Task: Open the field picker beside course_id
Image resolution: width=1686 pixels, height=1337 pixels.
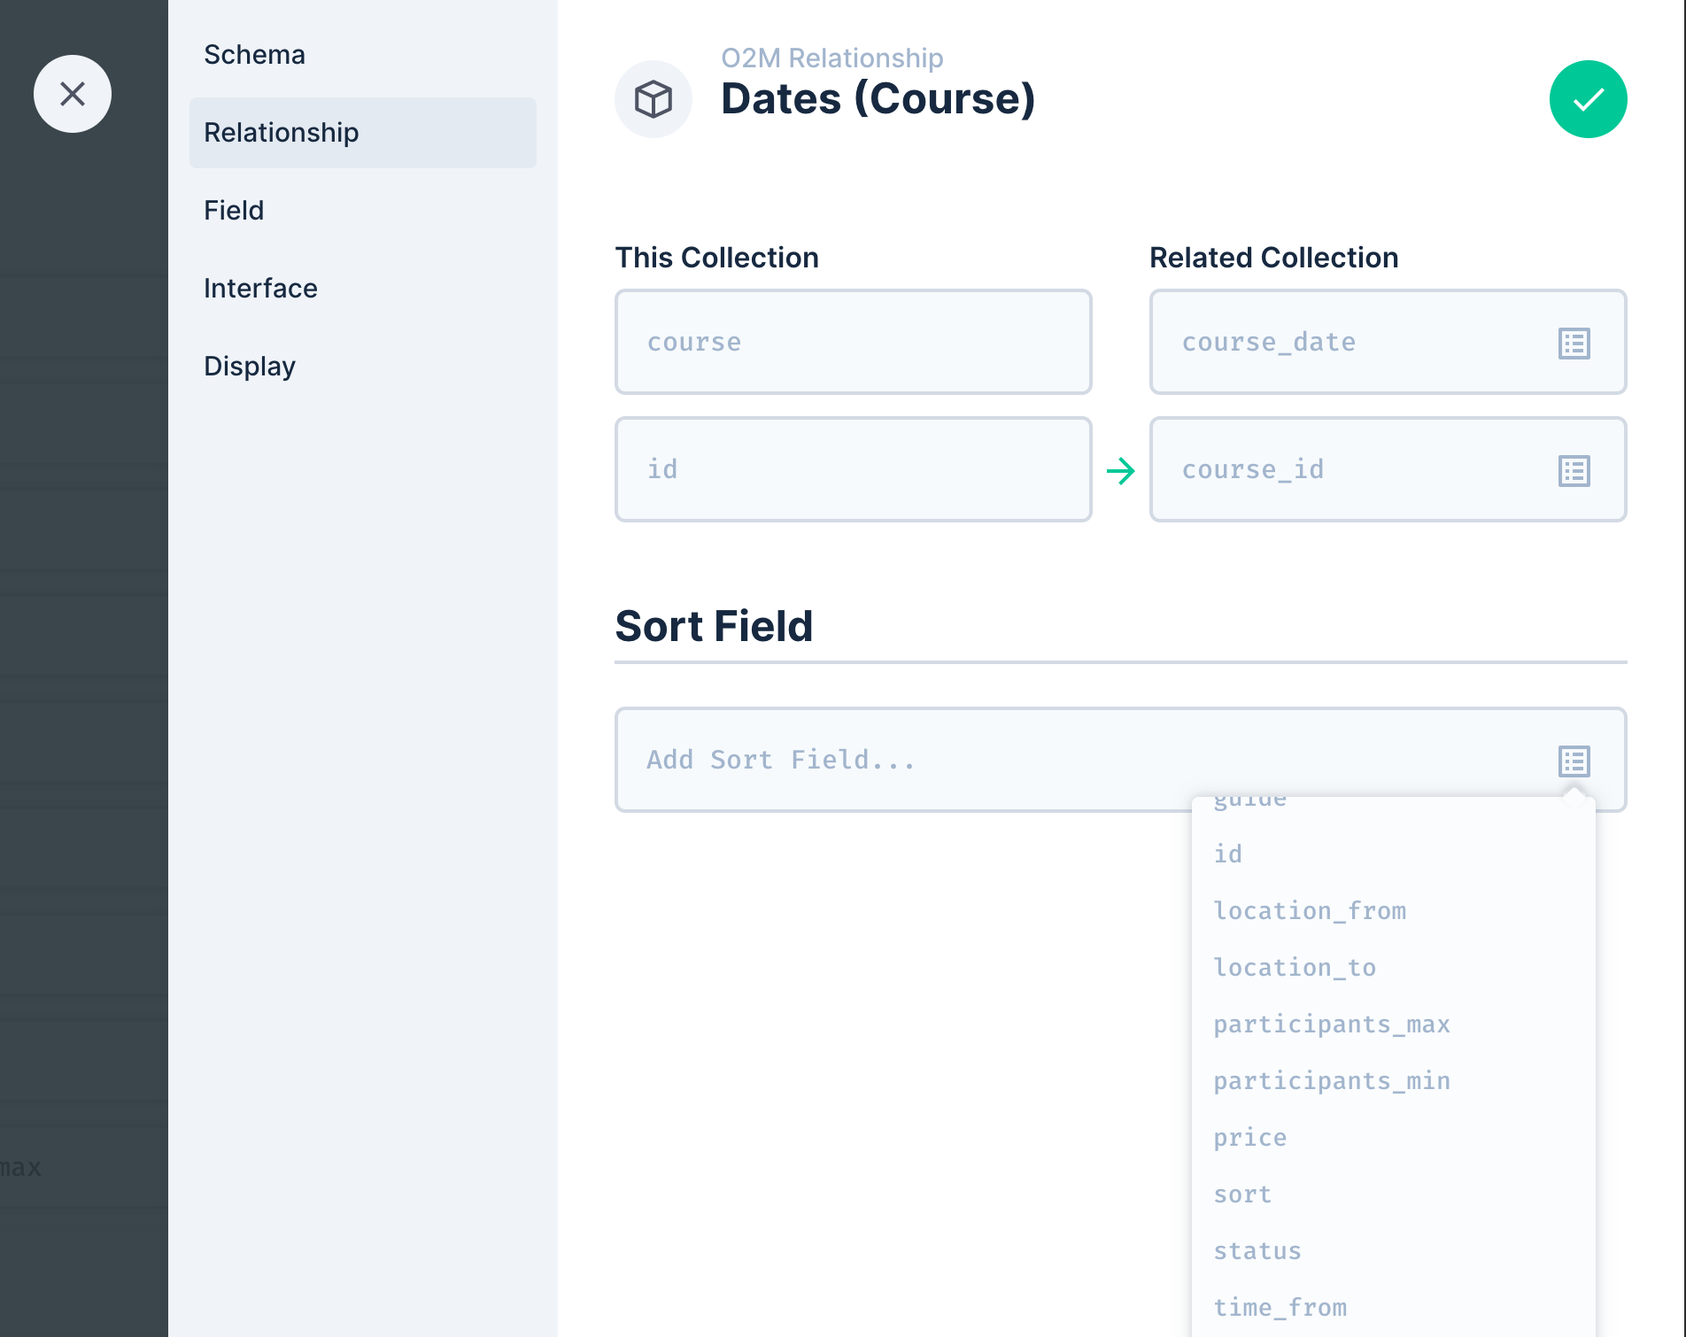Action: (1574, 470)
